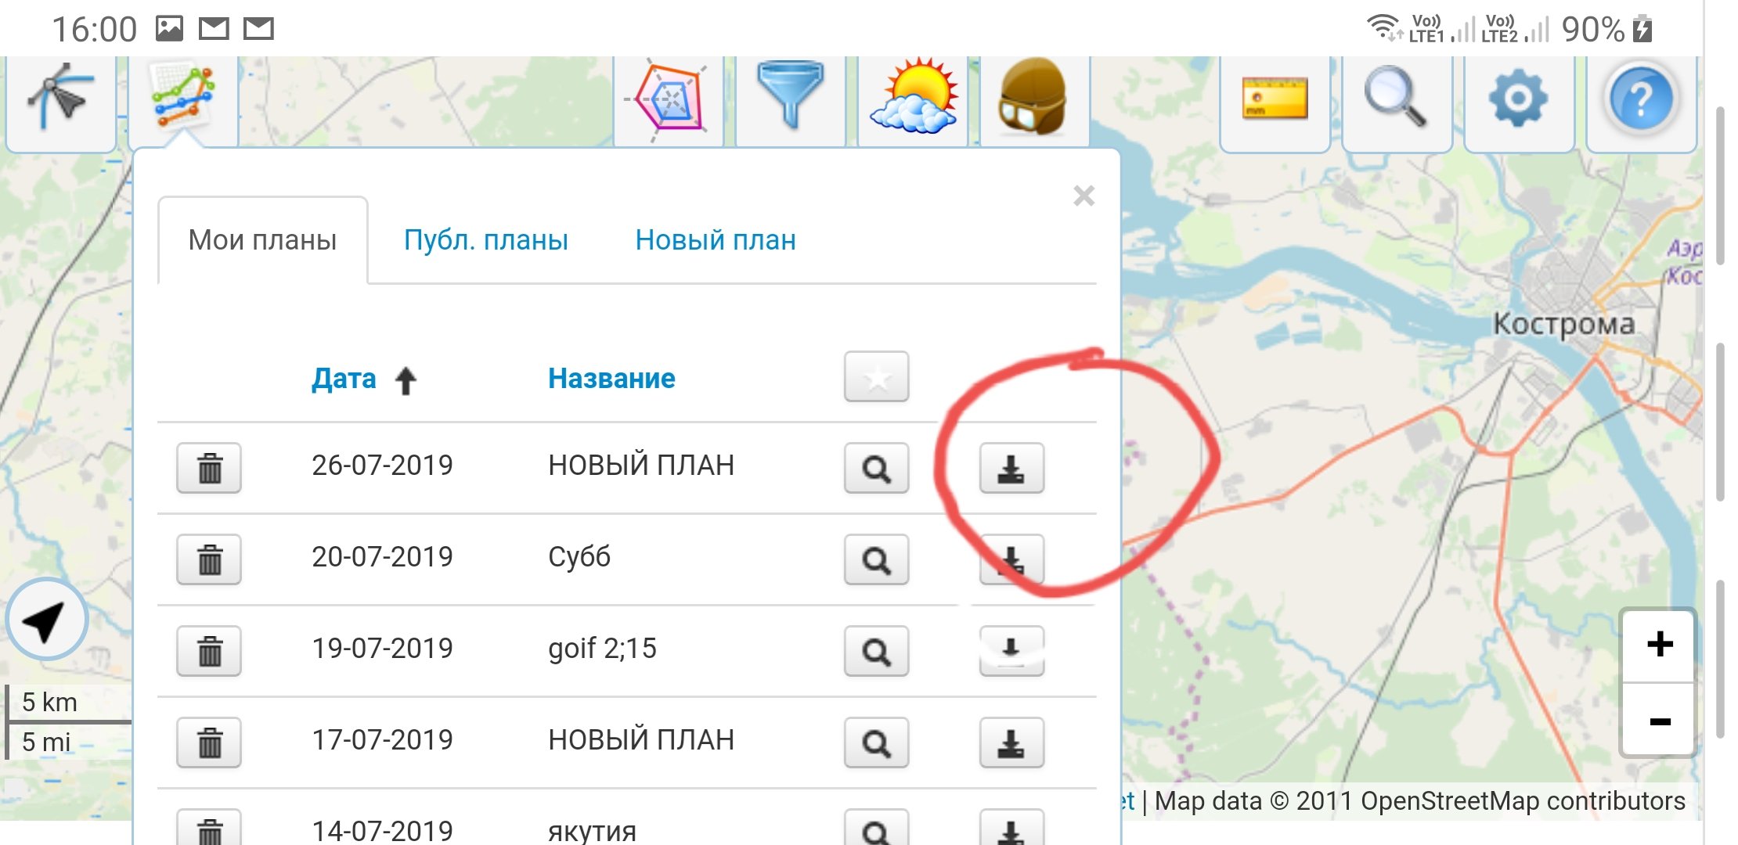Close the plans dialog with X
The width and height of the screenshot is (1738, 845).
tap(1084, 196)
